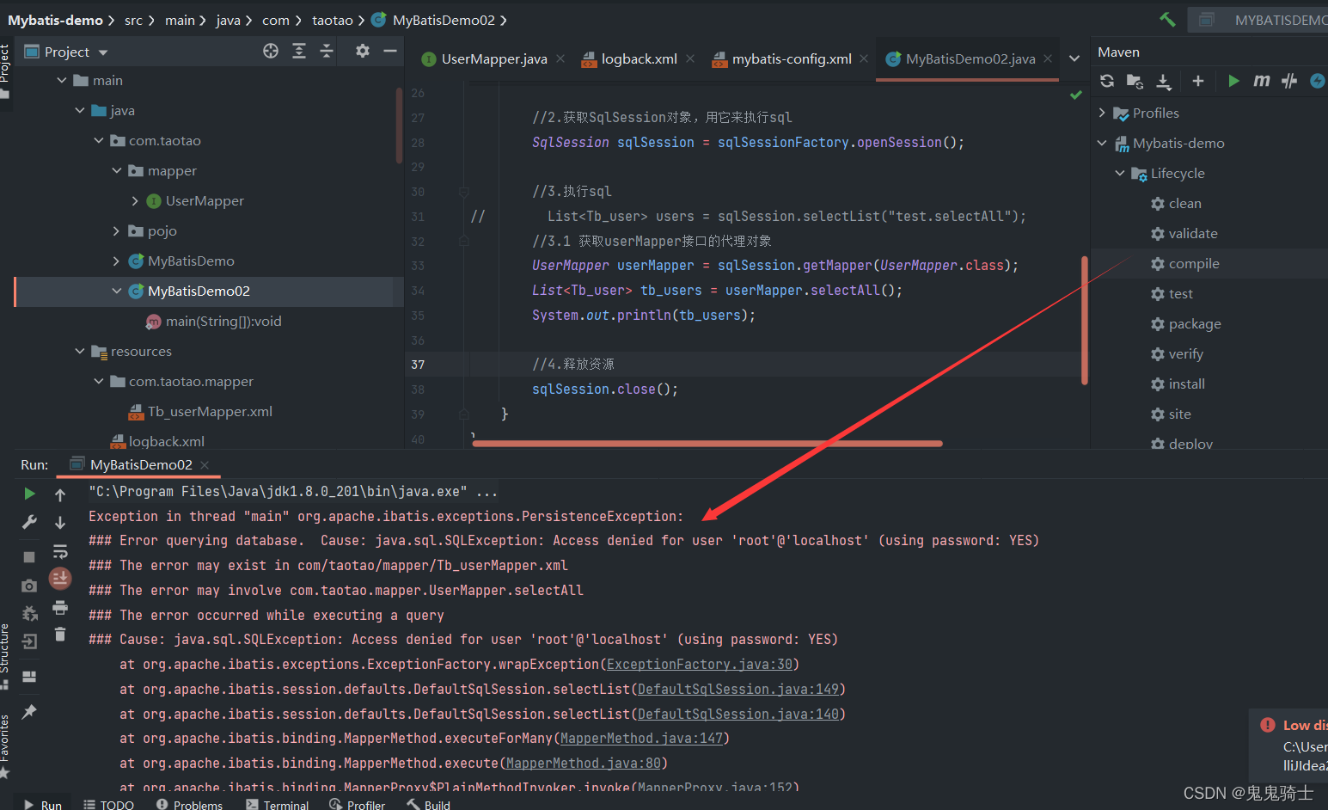Image resolution: width=1328 pixels, height=810 pixels.
Task: Expand all in Project panel
Action: (x=299, y=52)
